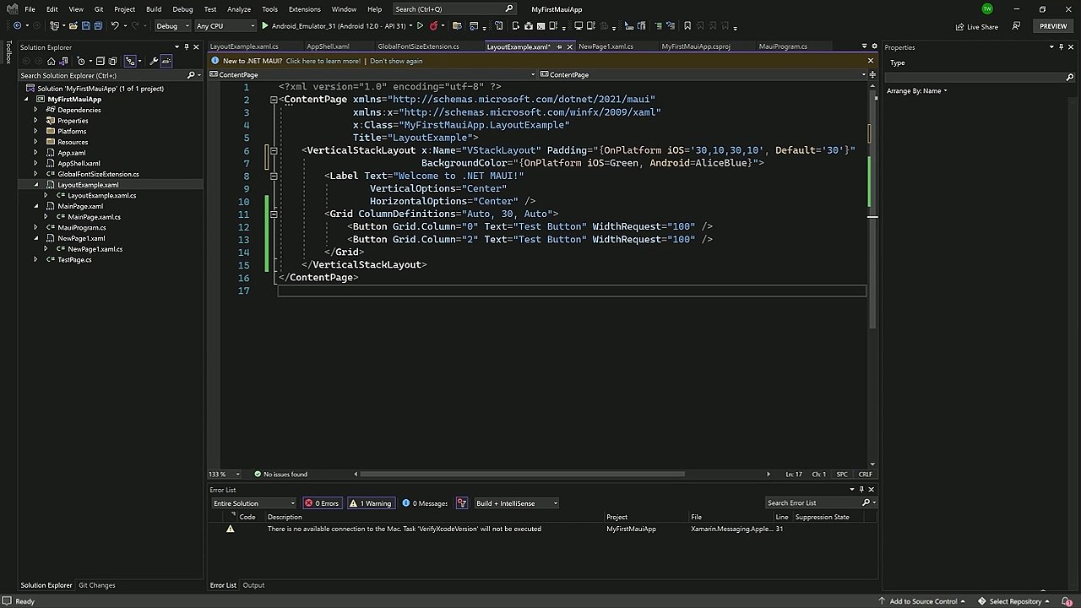
Task: Click the Hot Reload flame icon
Action: pos(433,26)
